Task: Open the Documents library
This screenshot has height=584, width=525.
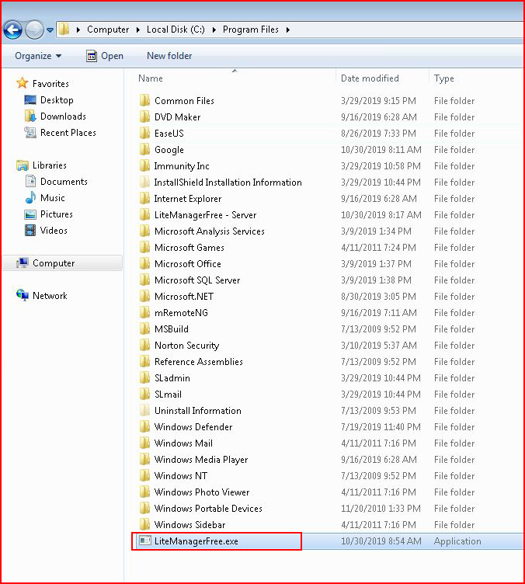Action: coord(64,182)
